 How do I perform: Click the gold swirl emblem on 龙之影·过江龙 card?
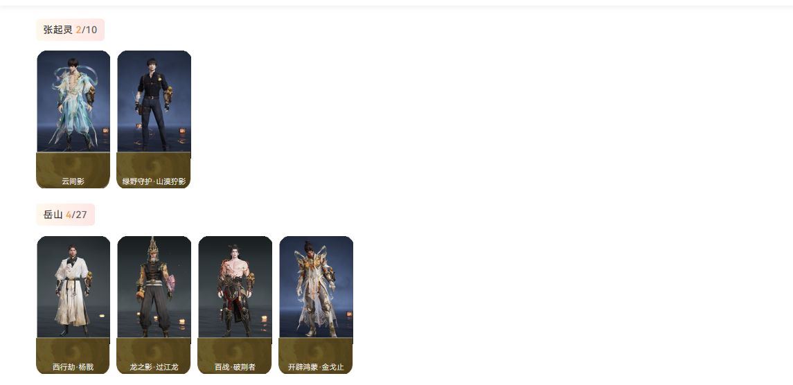point(154,351)
